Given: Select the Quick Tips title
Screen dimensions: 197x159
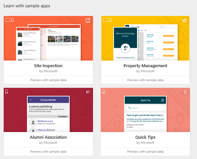Looking at the screenshot, I should tap(145, 137).
